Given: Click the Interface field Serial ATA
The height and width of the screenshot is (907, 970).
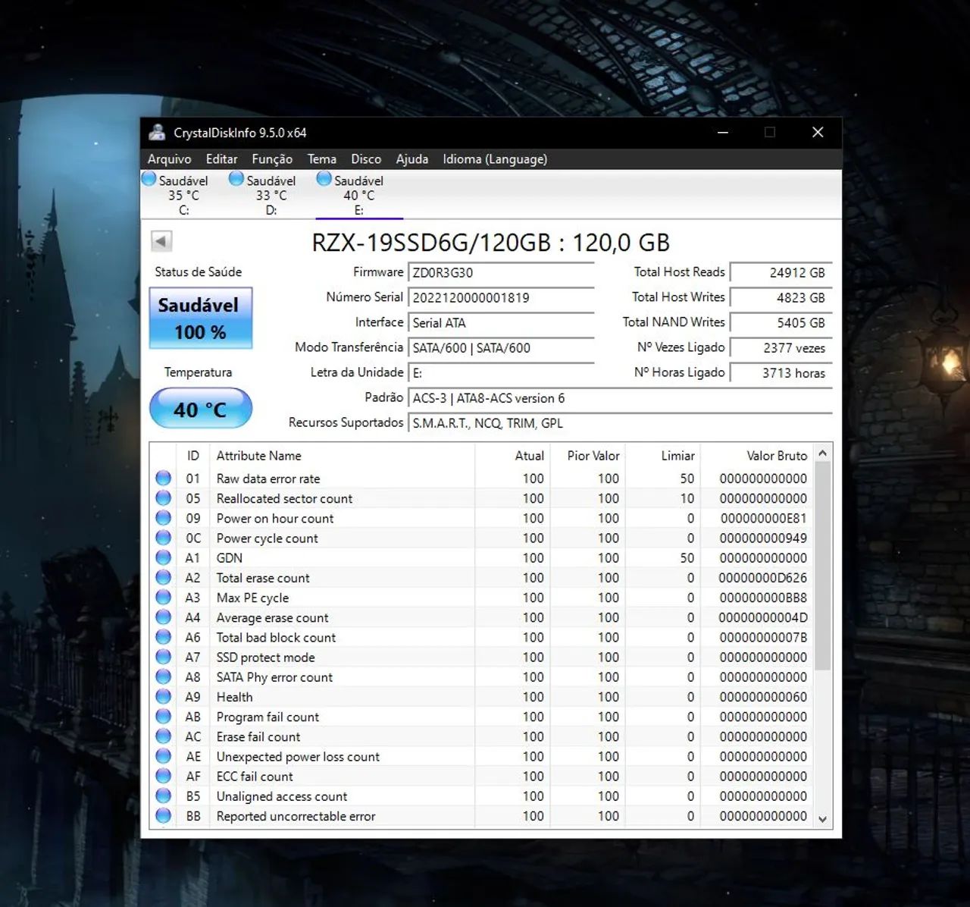Looking at the screenshot, I should [501, 322].
